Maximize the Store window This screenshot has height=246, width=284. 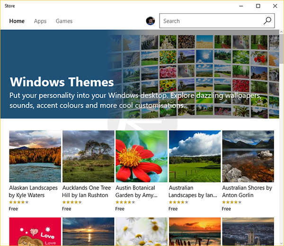pos(258,6)
